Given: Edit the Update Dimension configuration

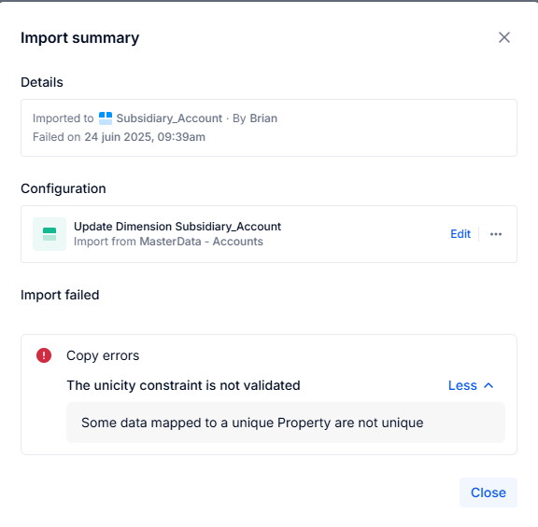Looking at the screenshot, I should point(460,234).
